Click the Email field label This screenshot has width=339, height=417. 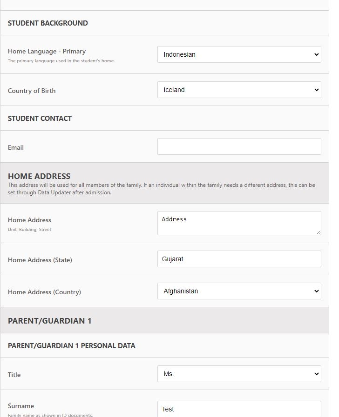tap(16, 147)
